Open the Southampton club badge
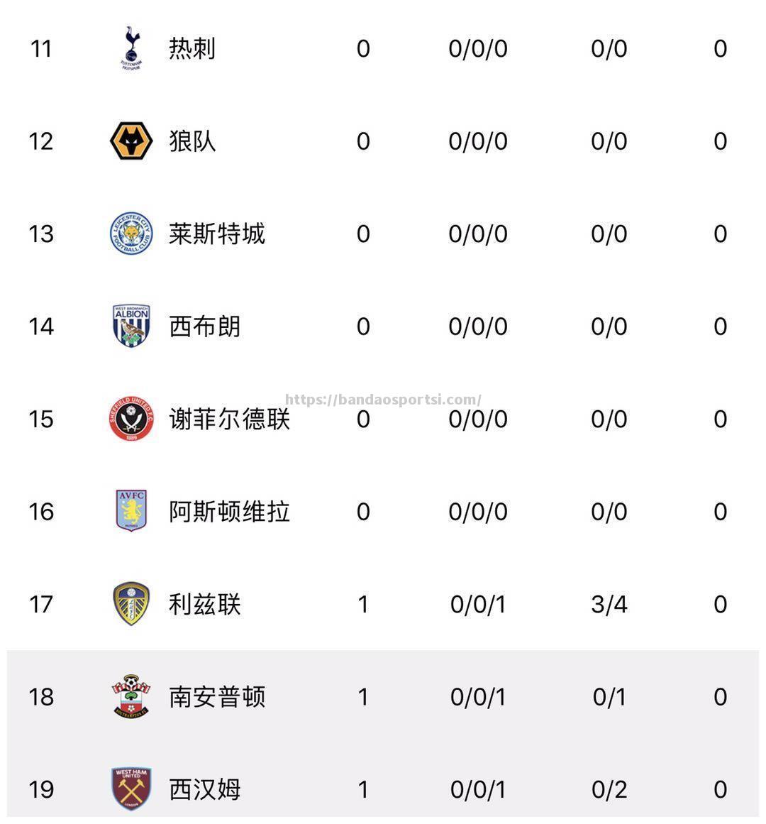Viewport: 766px width, 824px height. [131, 696]
